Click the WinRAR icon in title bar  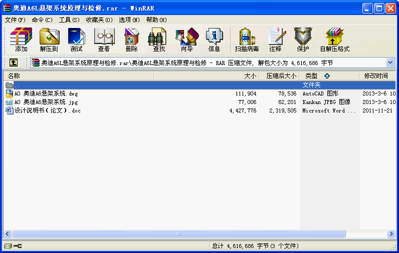click(7, 8)
